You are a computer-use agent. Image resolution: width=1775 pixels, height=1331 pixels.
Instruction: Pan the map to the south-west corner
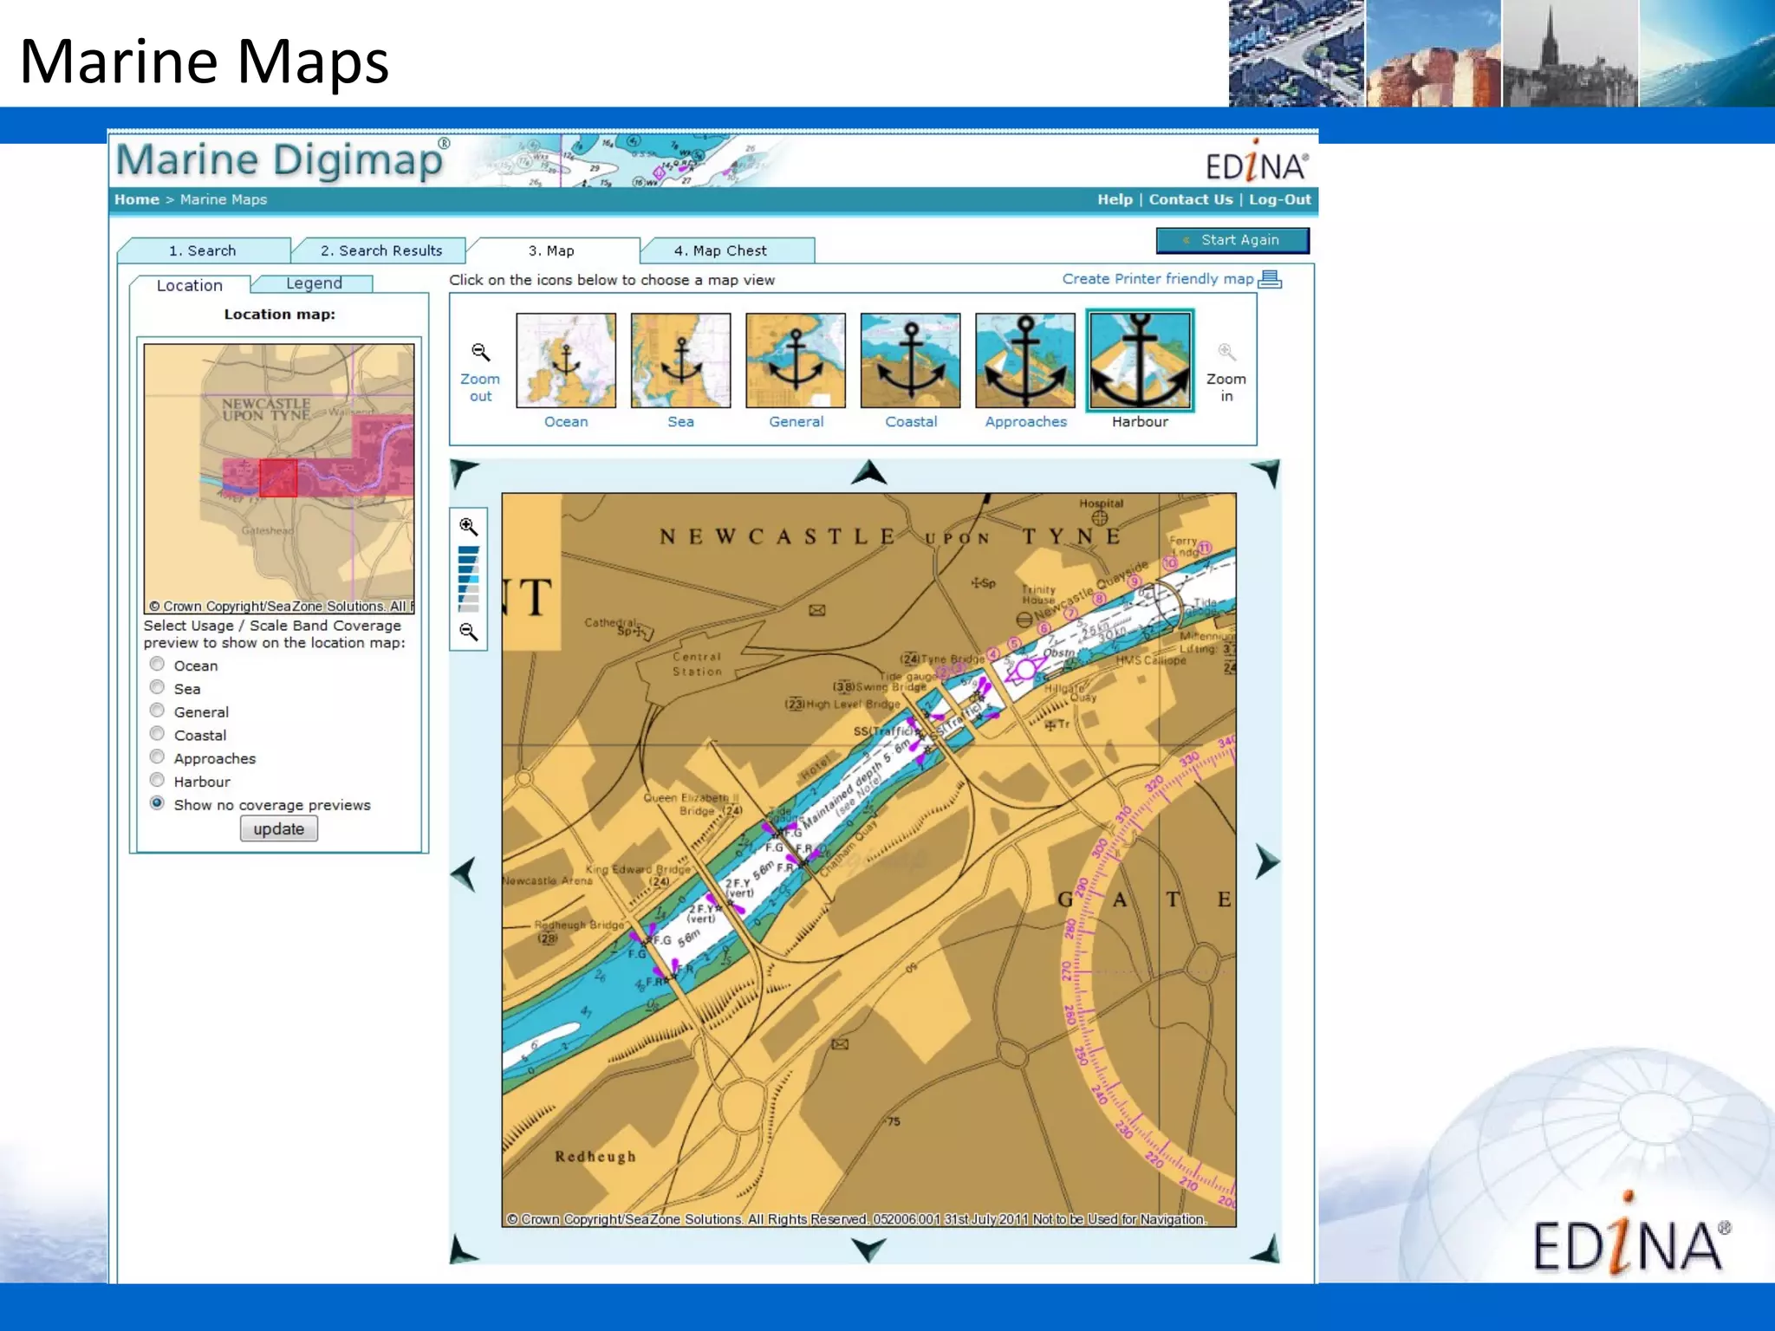click(x=463, y=1249)
